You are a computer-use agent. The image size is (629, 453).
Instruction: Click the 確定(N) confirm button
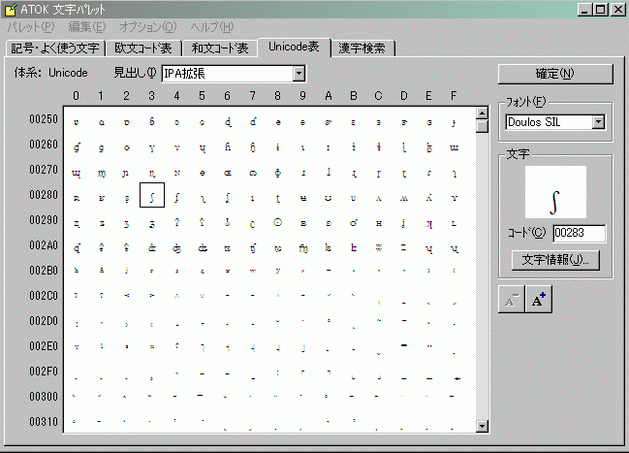[x=555, y=74]
